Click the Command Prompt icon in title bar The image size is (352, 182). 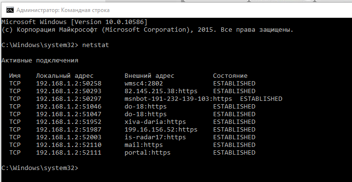(x=10, y=10)
